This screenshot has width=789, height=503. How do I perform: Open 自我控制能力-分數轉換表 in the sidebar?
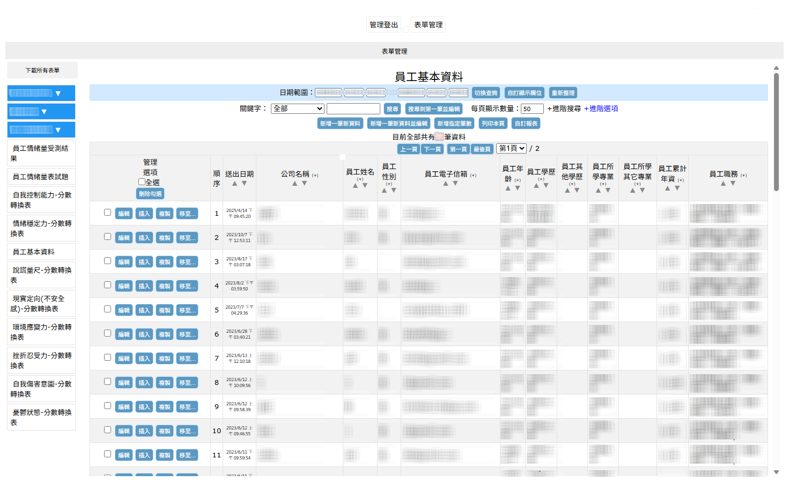click(41, 200)
